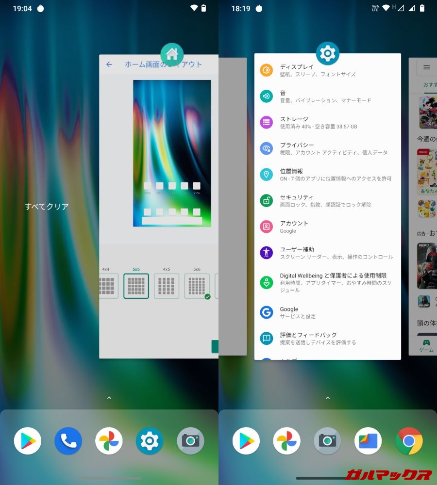The height and width of the screenshot is (485, 437).
Task: Select the 5x5 grid layout option
Action: click(136, 286)
